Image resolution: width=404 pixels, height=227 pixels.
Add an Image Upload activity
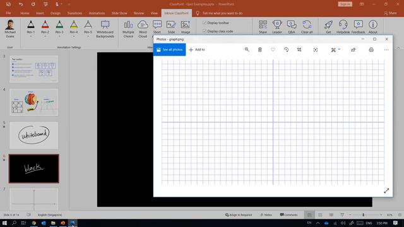(186, 27)
